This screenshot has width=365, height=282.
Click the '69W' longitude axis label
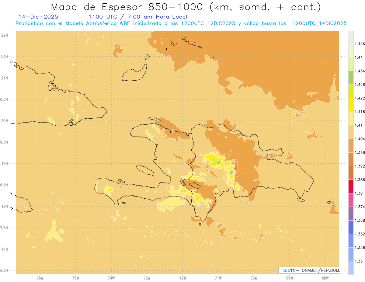(290, 278)
